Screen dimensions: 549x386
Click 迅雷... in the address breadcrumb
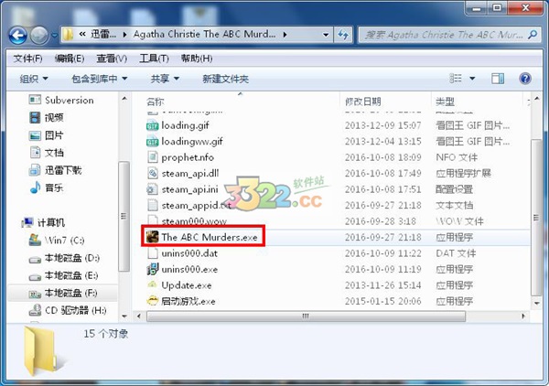[103, 34]
